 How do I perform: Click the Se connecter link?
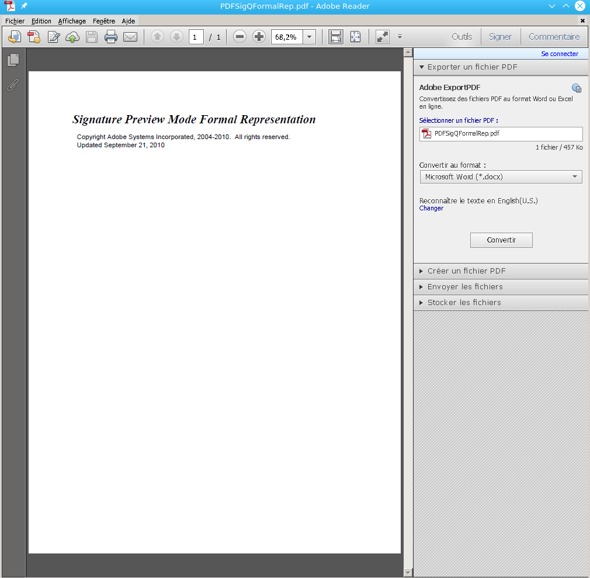[x=560, y=54]
